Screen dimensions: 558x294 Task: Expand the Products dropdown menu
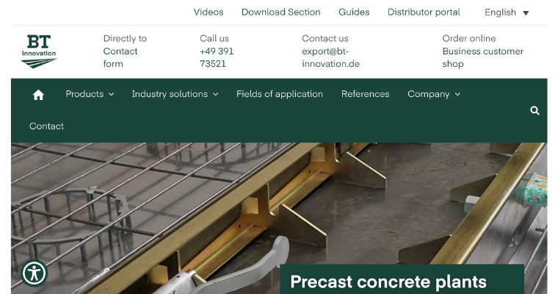[90, 94]
